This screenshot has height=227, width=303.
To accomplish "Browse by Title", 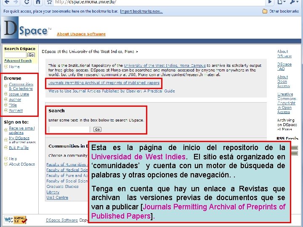I will pos(13,105).
